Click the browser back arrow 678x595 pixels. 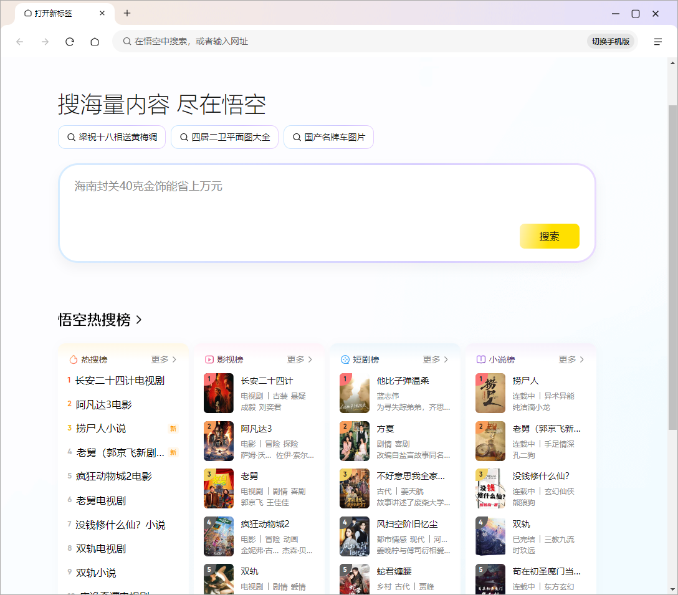[x=19, y=42]
